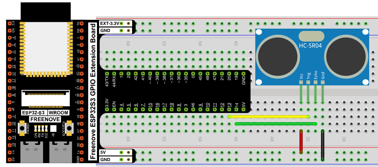Click the 44/RX pin label
Viewport: 378px width, 167px height.
click(x=114, y=82)
